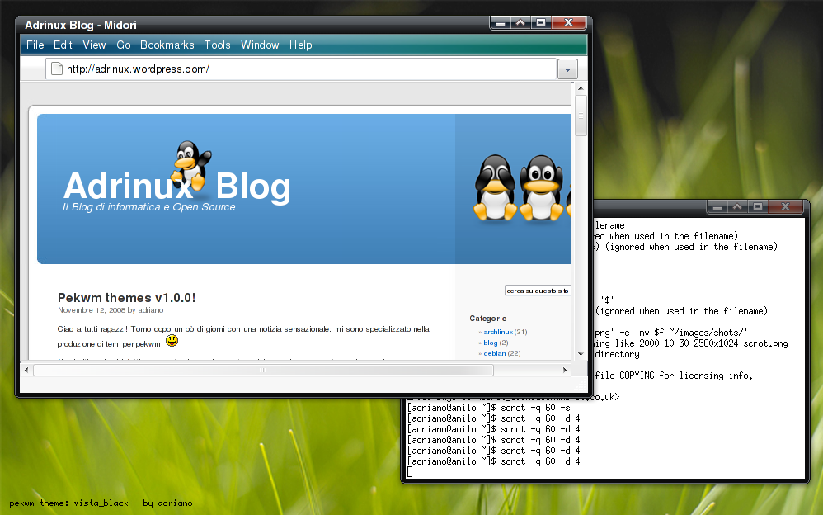This screenshot has height=515, width=823.
Task: Open the Bookmarks menu
Action: (x=167, y=45)
